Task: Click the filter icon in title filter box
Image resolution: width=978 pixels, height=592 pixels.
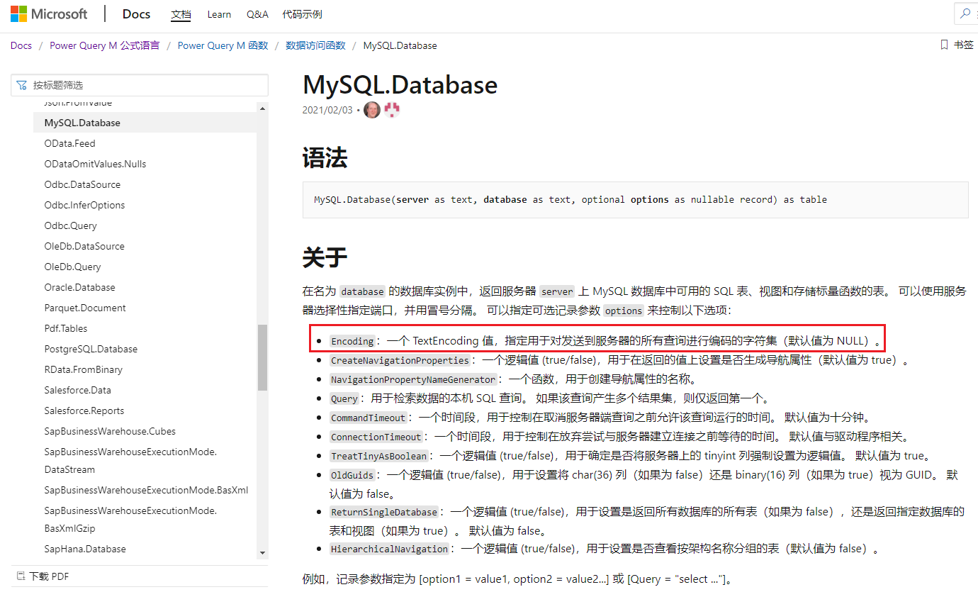Action: click(21, 85)
